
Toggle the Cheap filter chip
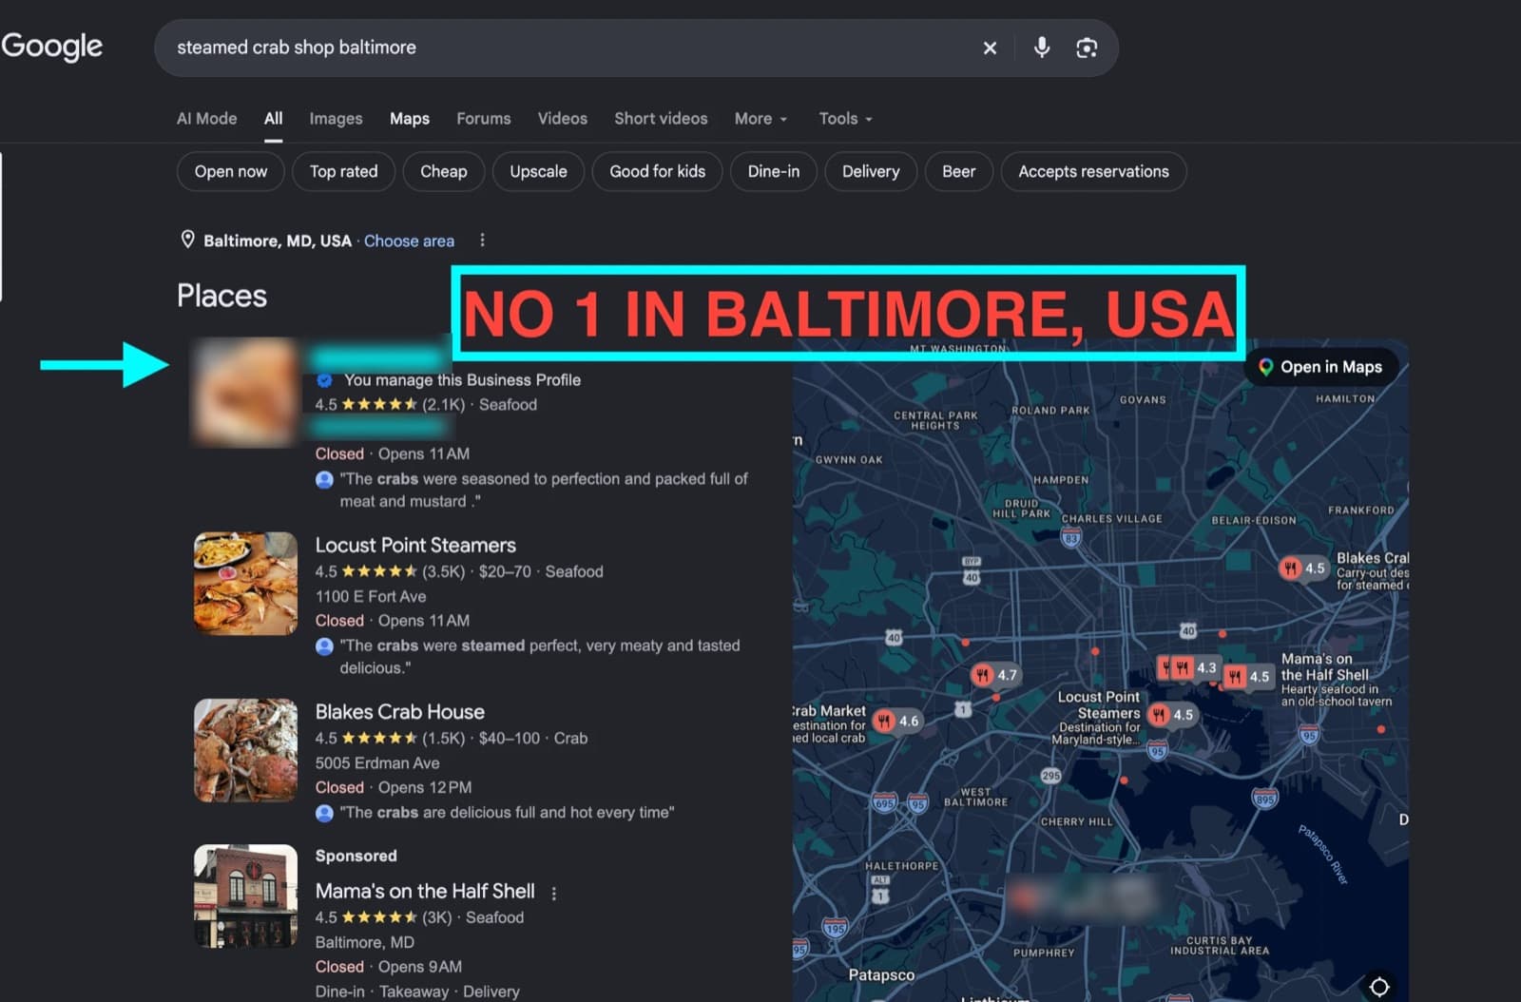click(444, 172)
